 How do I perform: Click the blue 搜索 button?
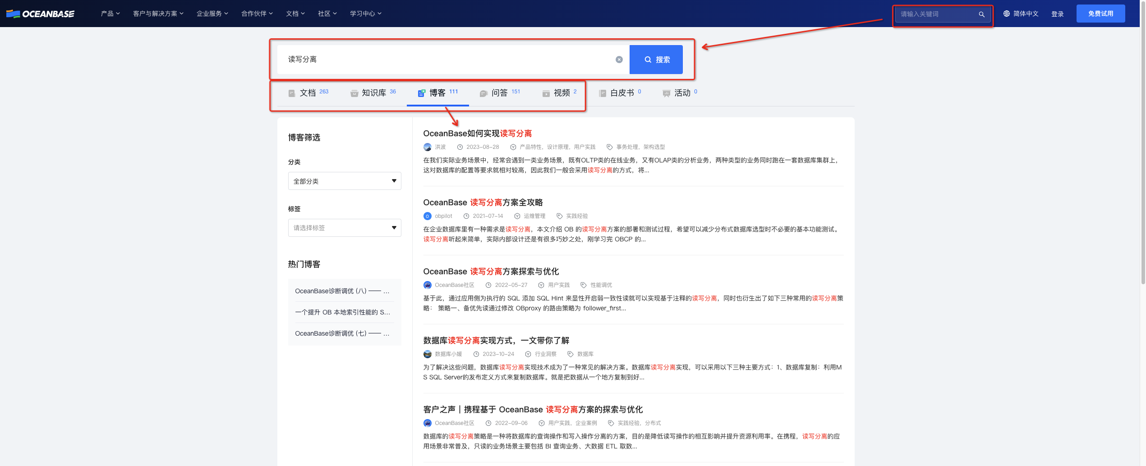[x=656, y=60]
